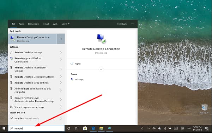212x133 pixels.
Task: Expand the More filter dropdown
Action: pyautogui.click(x=66, y=24)
